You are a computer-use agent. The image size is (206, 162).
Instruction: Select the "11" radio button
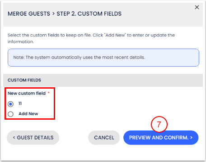tap(10, 104)
